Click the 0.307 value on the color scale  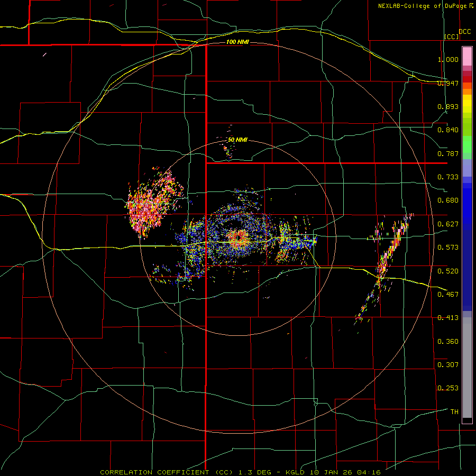tap(448, 364)
